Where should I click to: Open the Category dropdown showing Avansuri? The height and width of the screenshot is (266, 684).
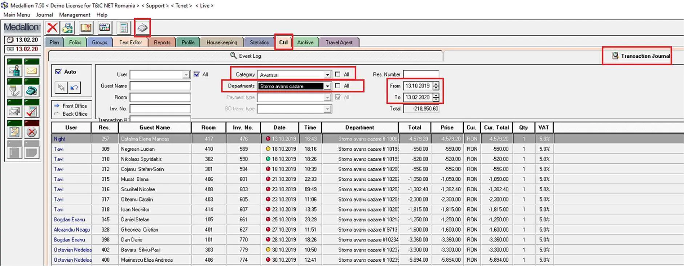(327, 75)
